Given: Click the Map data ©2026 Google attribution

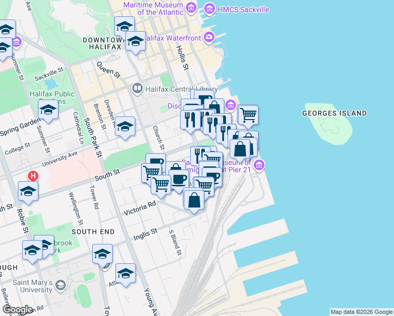Looking at the screenshot, I should point(362,312).
